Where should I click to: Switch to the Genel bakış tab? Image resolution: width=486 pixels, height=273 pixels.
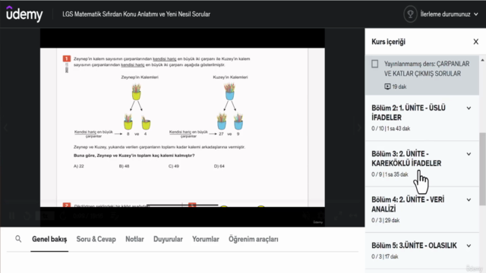(49, 240)
